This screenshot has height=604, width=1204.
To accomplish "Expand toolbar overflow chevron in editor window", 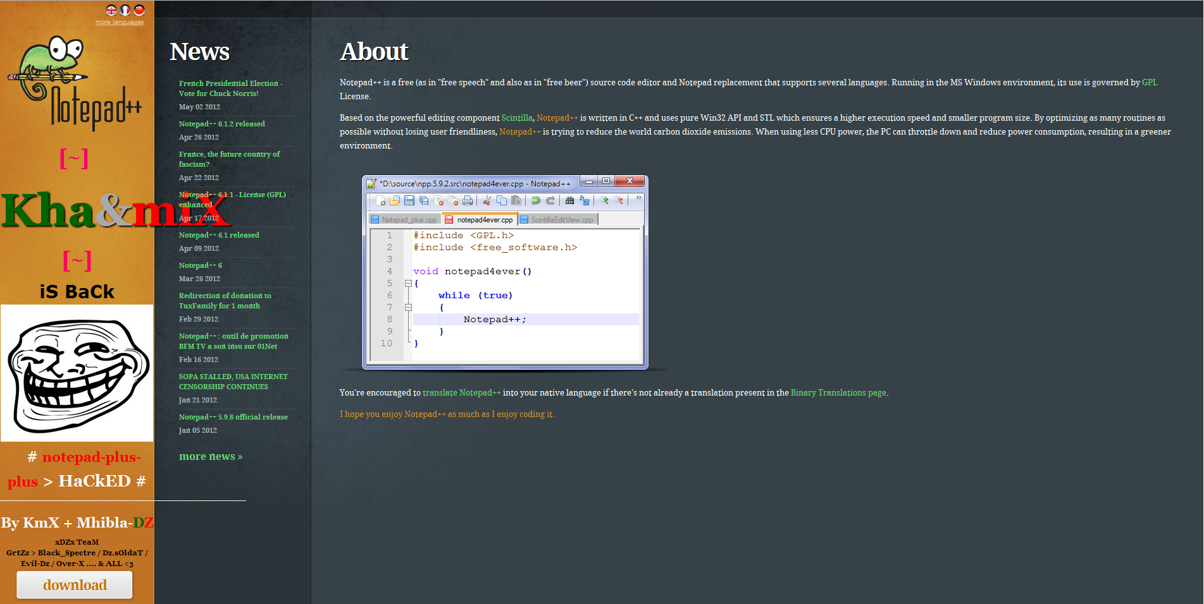I will point(638,198).
